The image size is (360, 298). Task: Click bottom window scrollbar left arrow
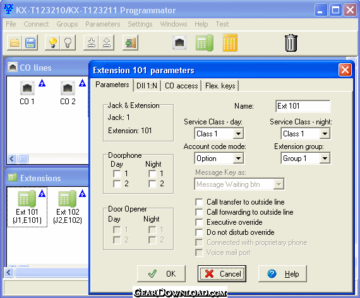point(9,273)
